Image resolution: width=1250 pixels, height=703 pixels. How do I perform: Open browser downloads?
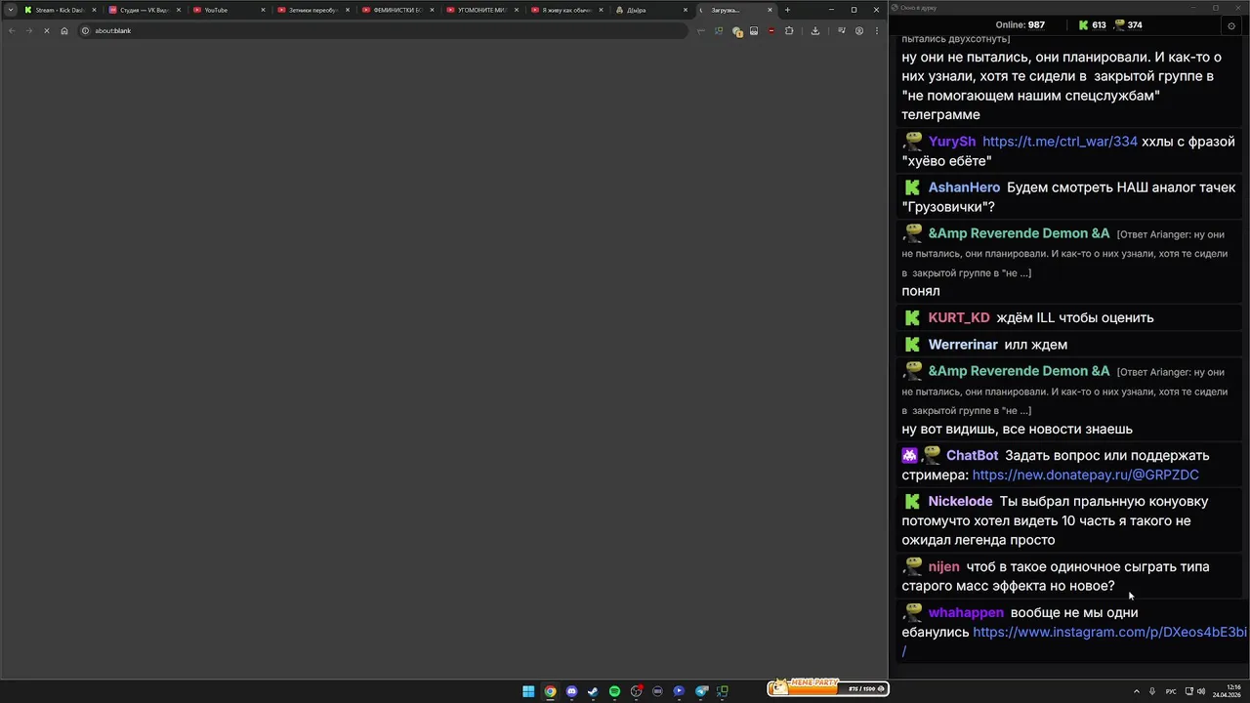click(x=815, y=30)
